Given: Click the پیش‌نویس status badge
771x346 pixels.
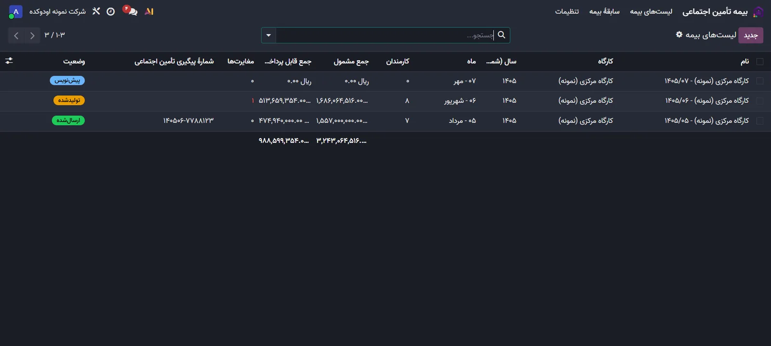Looking at the screenshot, I should coord(67,80).
